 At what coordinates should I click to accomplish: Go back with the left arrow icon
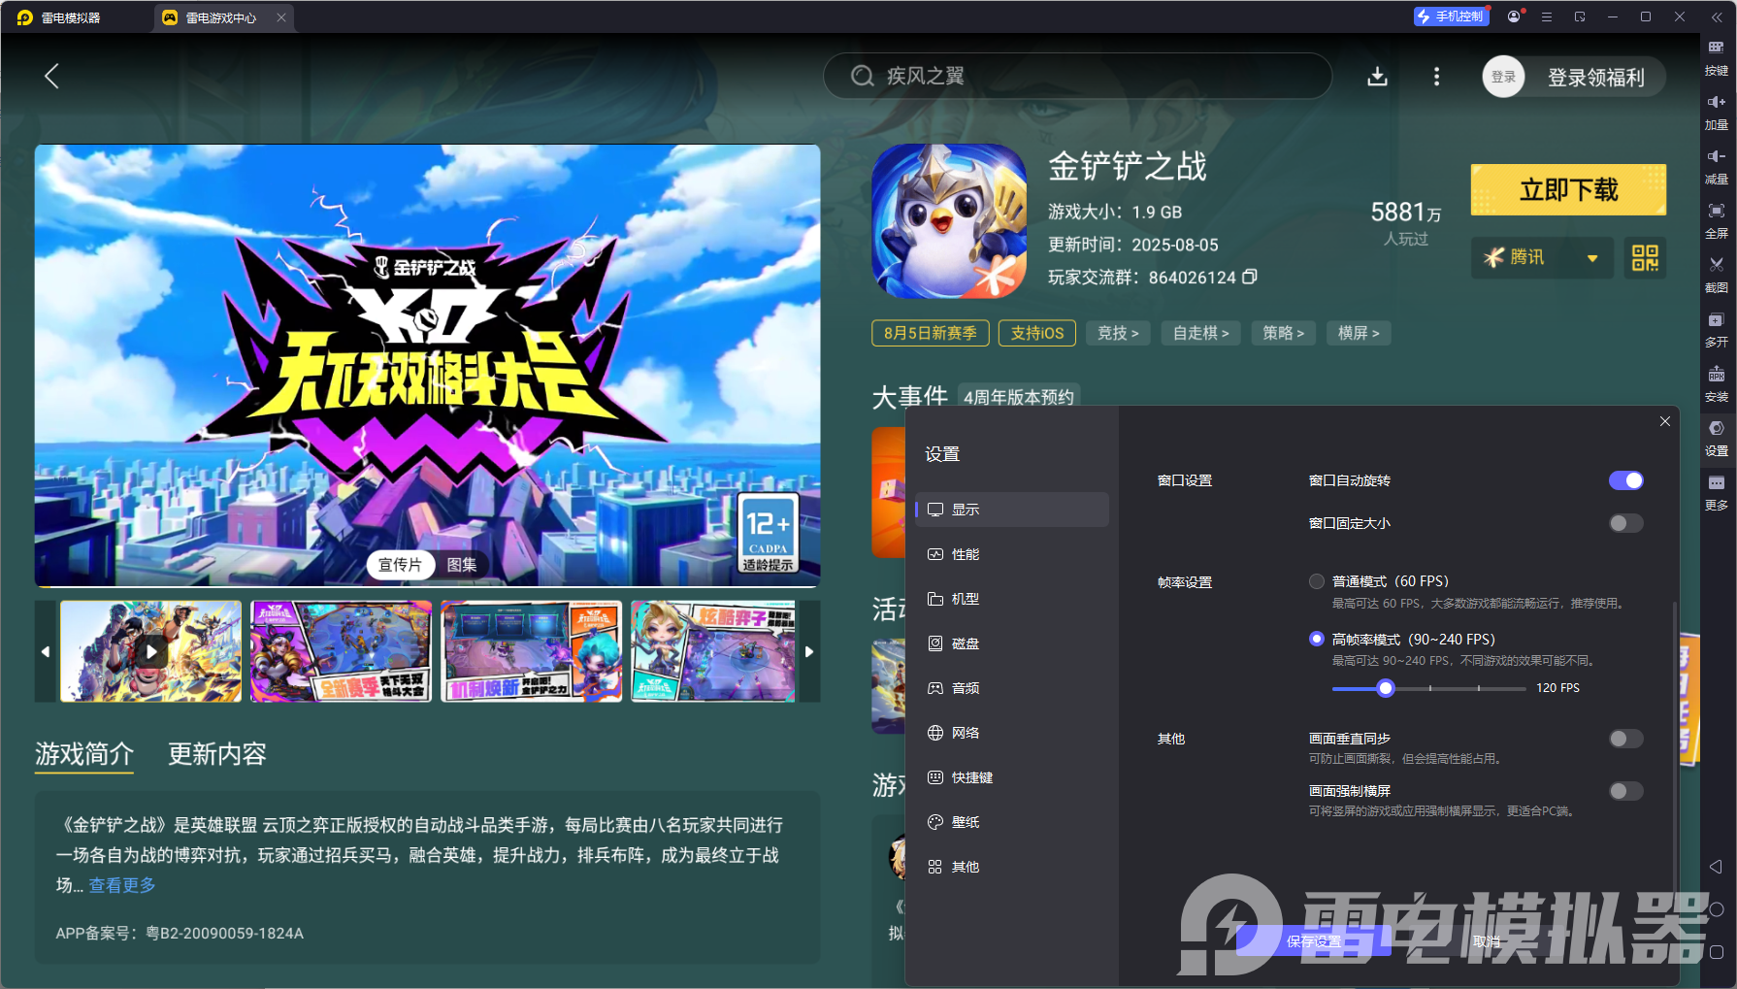(52, 77)
